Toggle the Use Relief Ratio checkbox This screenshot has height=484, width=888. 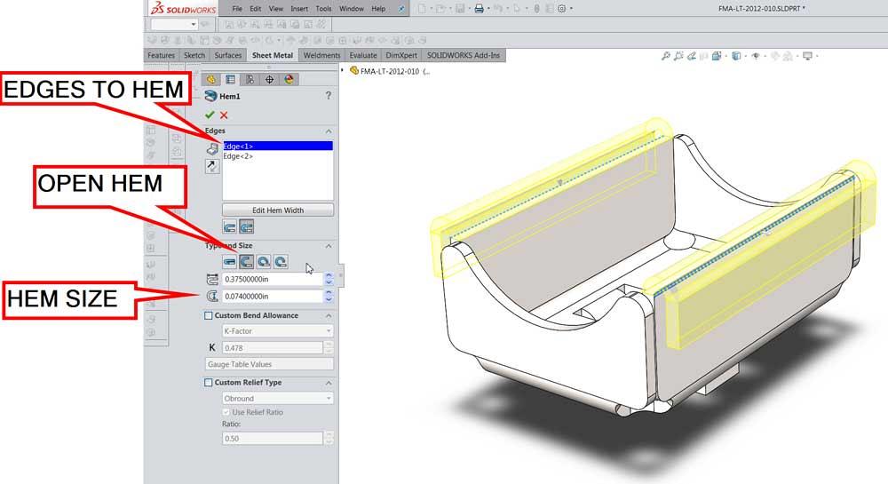[x=226, y=412]
